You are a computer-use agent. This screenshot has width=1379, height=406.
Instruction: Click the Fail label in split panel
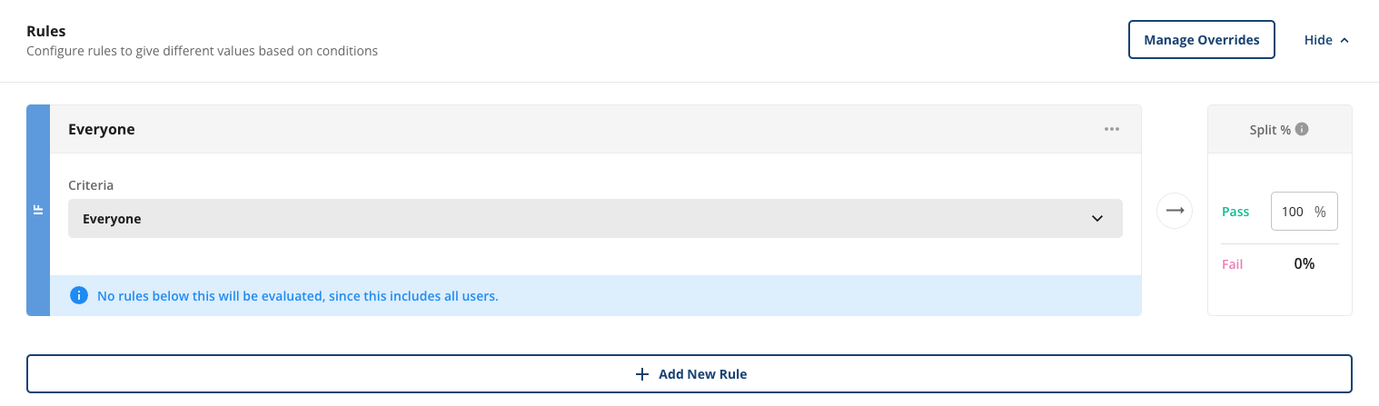pos(1233,264)
